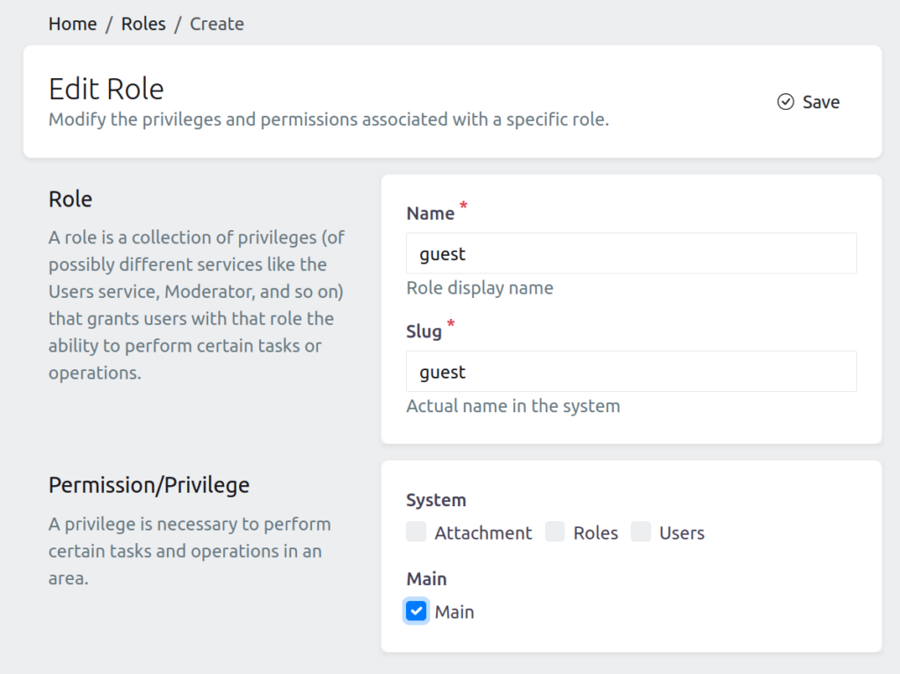Check the Roles permission under System

coord(555,532)
